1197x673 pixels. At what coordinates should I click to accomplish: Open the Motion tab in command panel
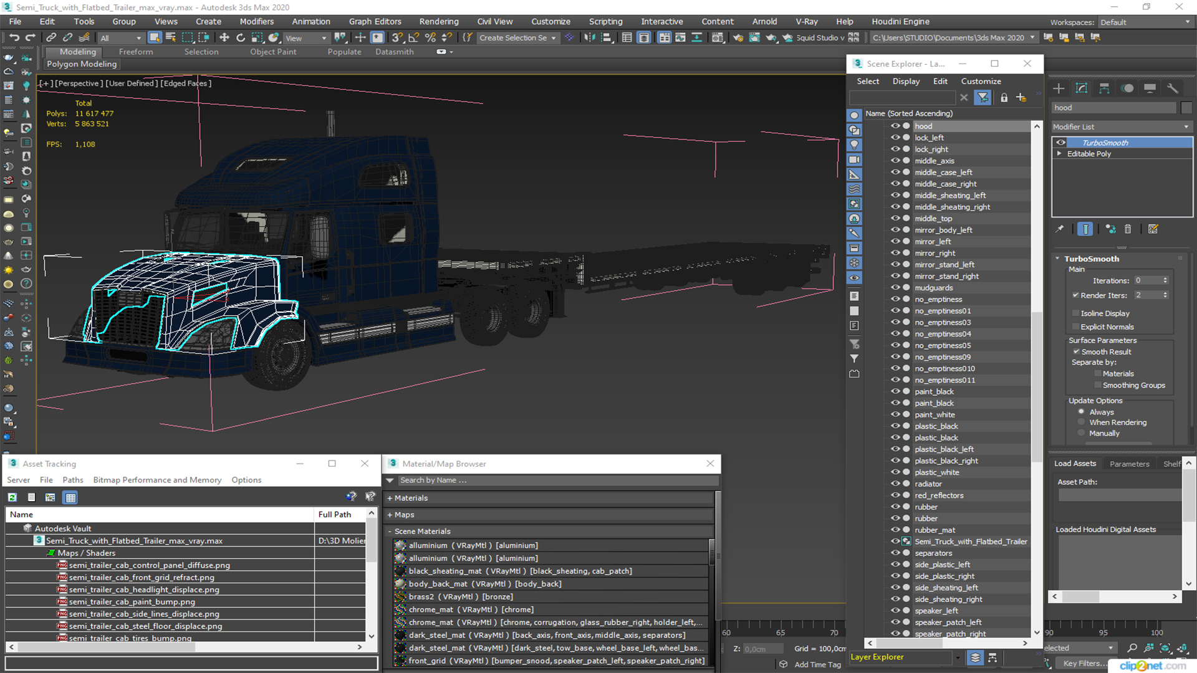(x=1127, y=88)
